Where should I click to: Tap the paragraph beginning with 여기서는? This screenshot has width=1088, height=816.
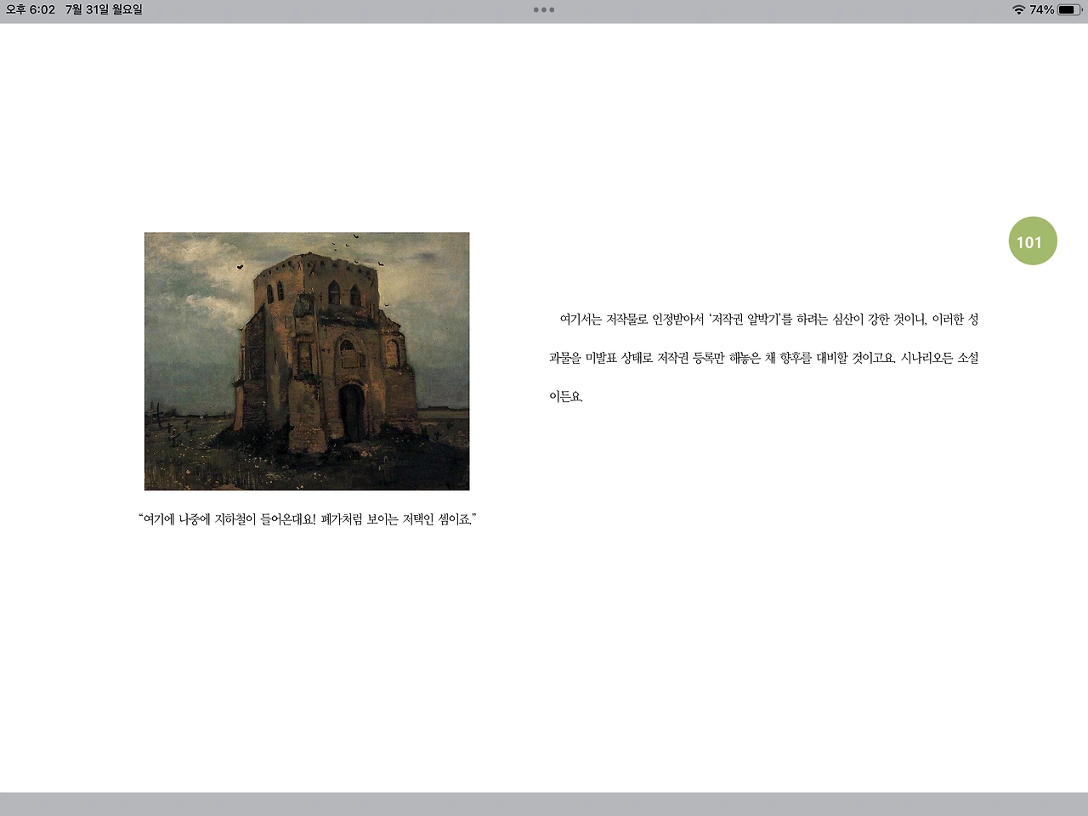[x=764, y=358]
